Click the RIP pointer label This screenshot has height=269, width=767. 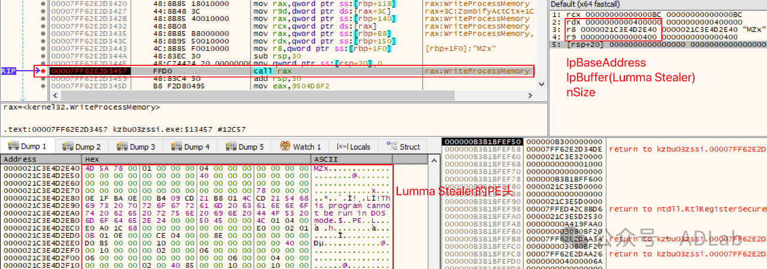8,71
